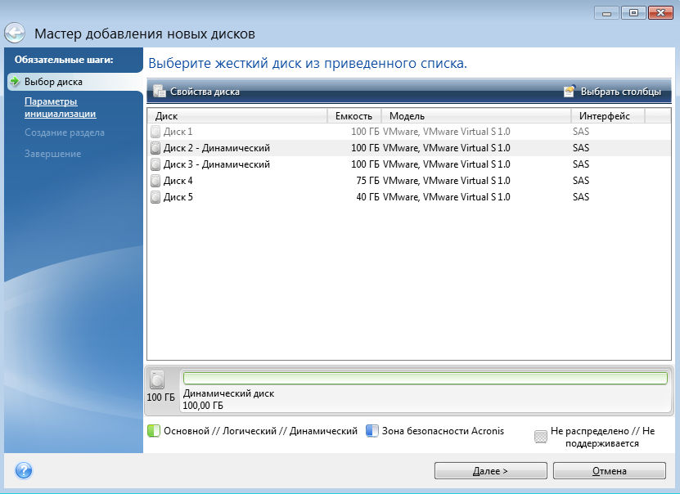Click the disk icon beside Диск 2 - Динамический

155,148
